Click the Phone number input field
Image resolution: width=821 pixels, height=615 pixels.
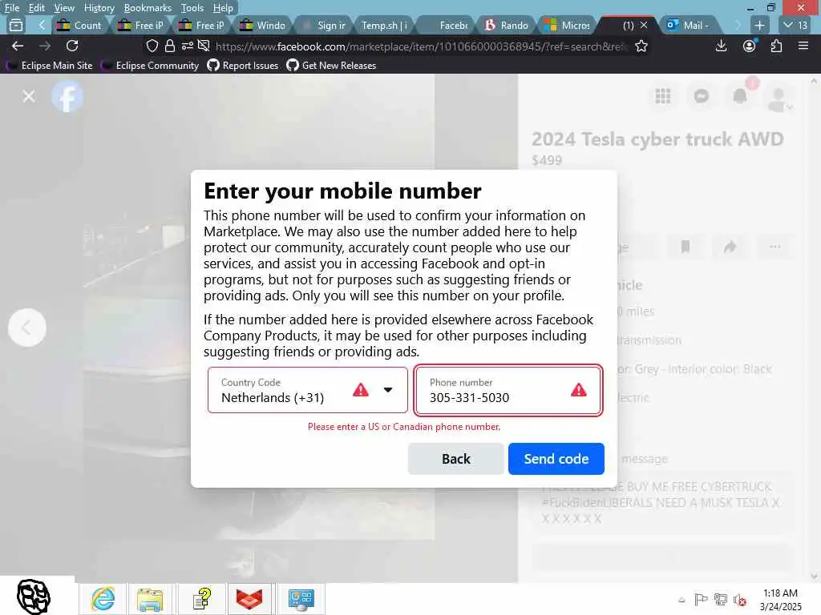click(508, 390)
